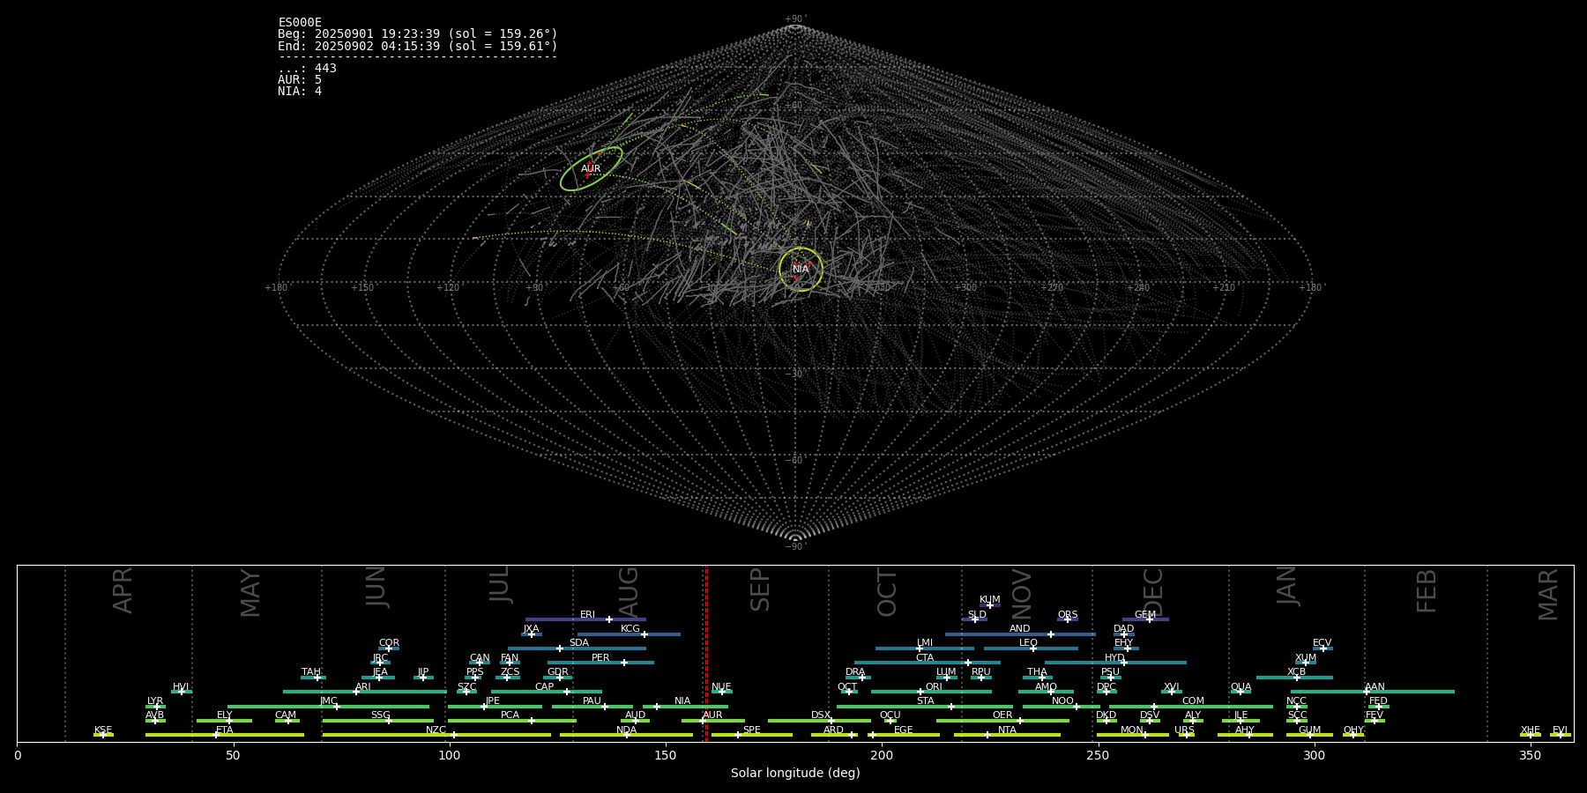Image resolution: width=1587 pixels, height=793 pixels.
Task: Click the APR month label
Action: tap(123, 590)
